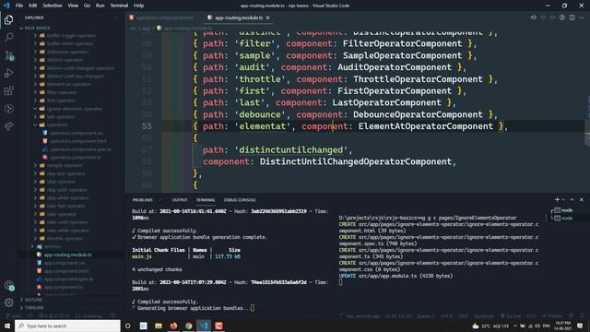Viewport: 590px width, 332px height.
Task: Select the Terminal panel tab
Action: point(206,200)
